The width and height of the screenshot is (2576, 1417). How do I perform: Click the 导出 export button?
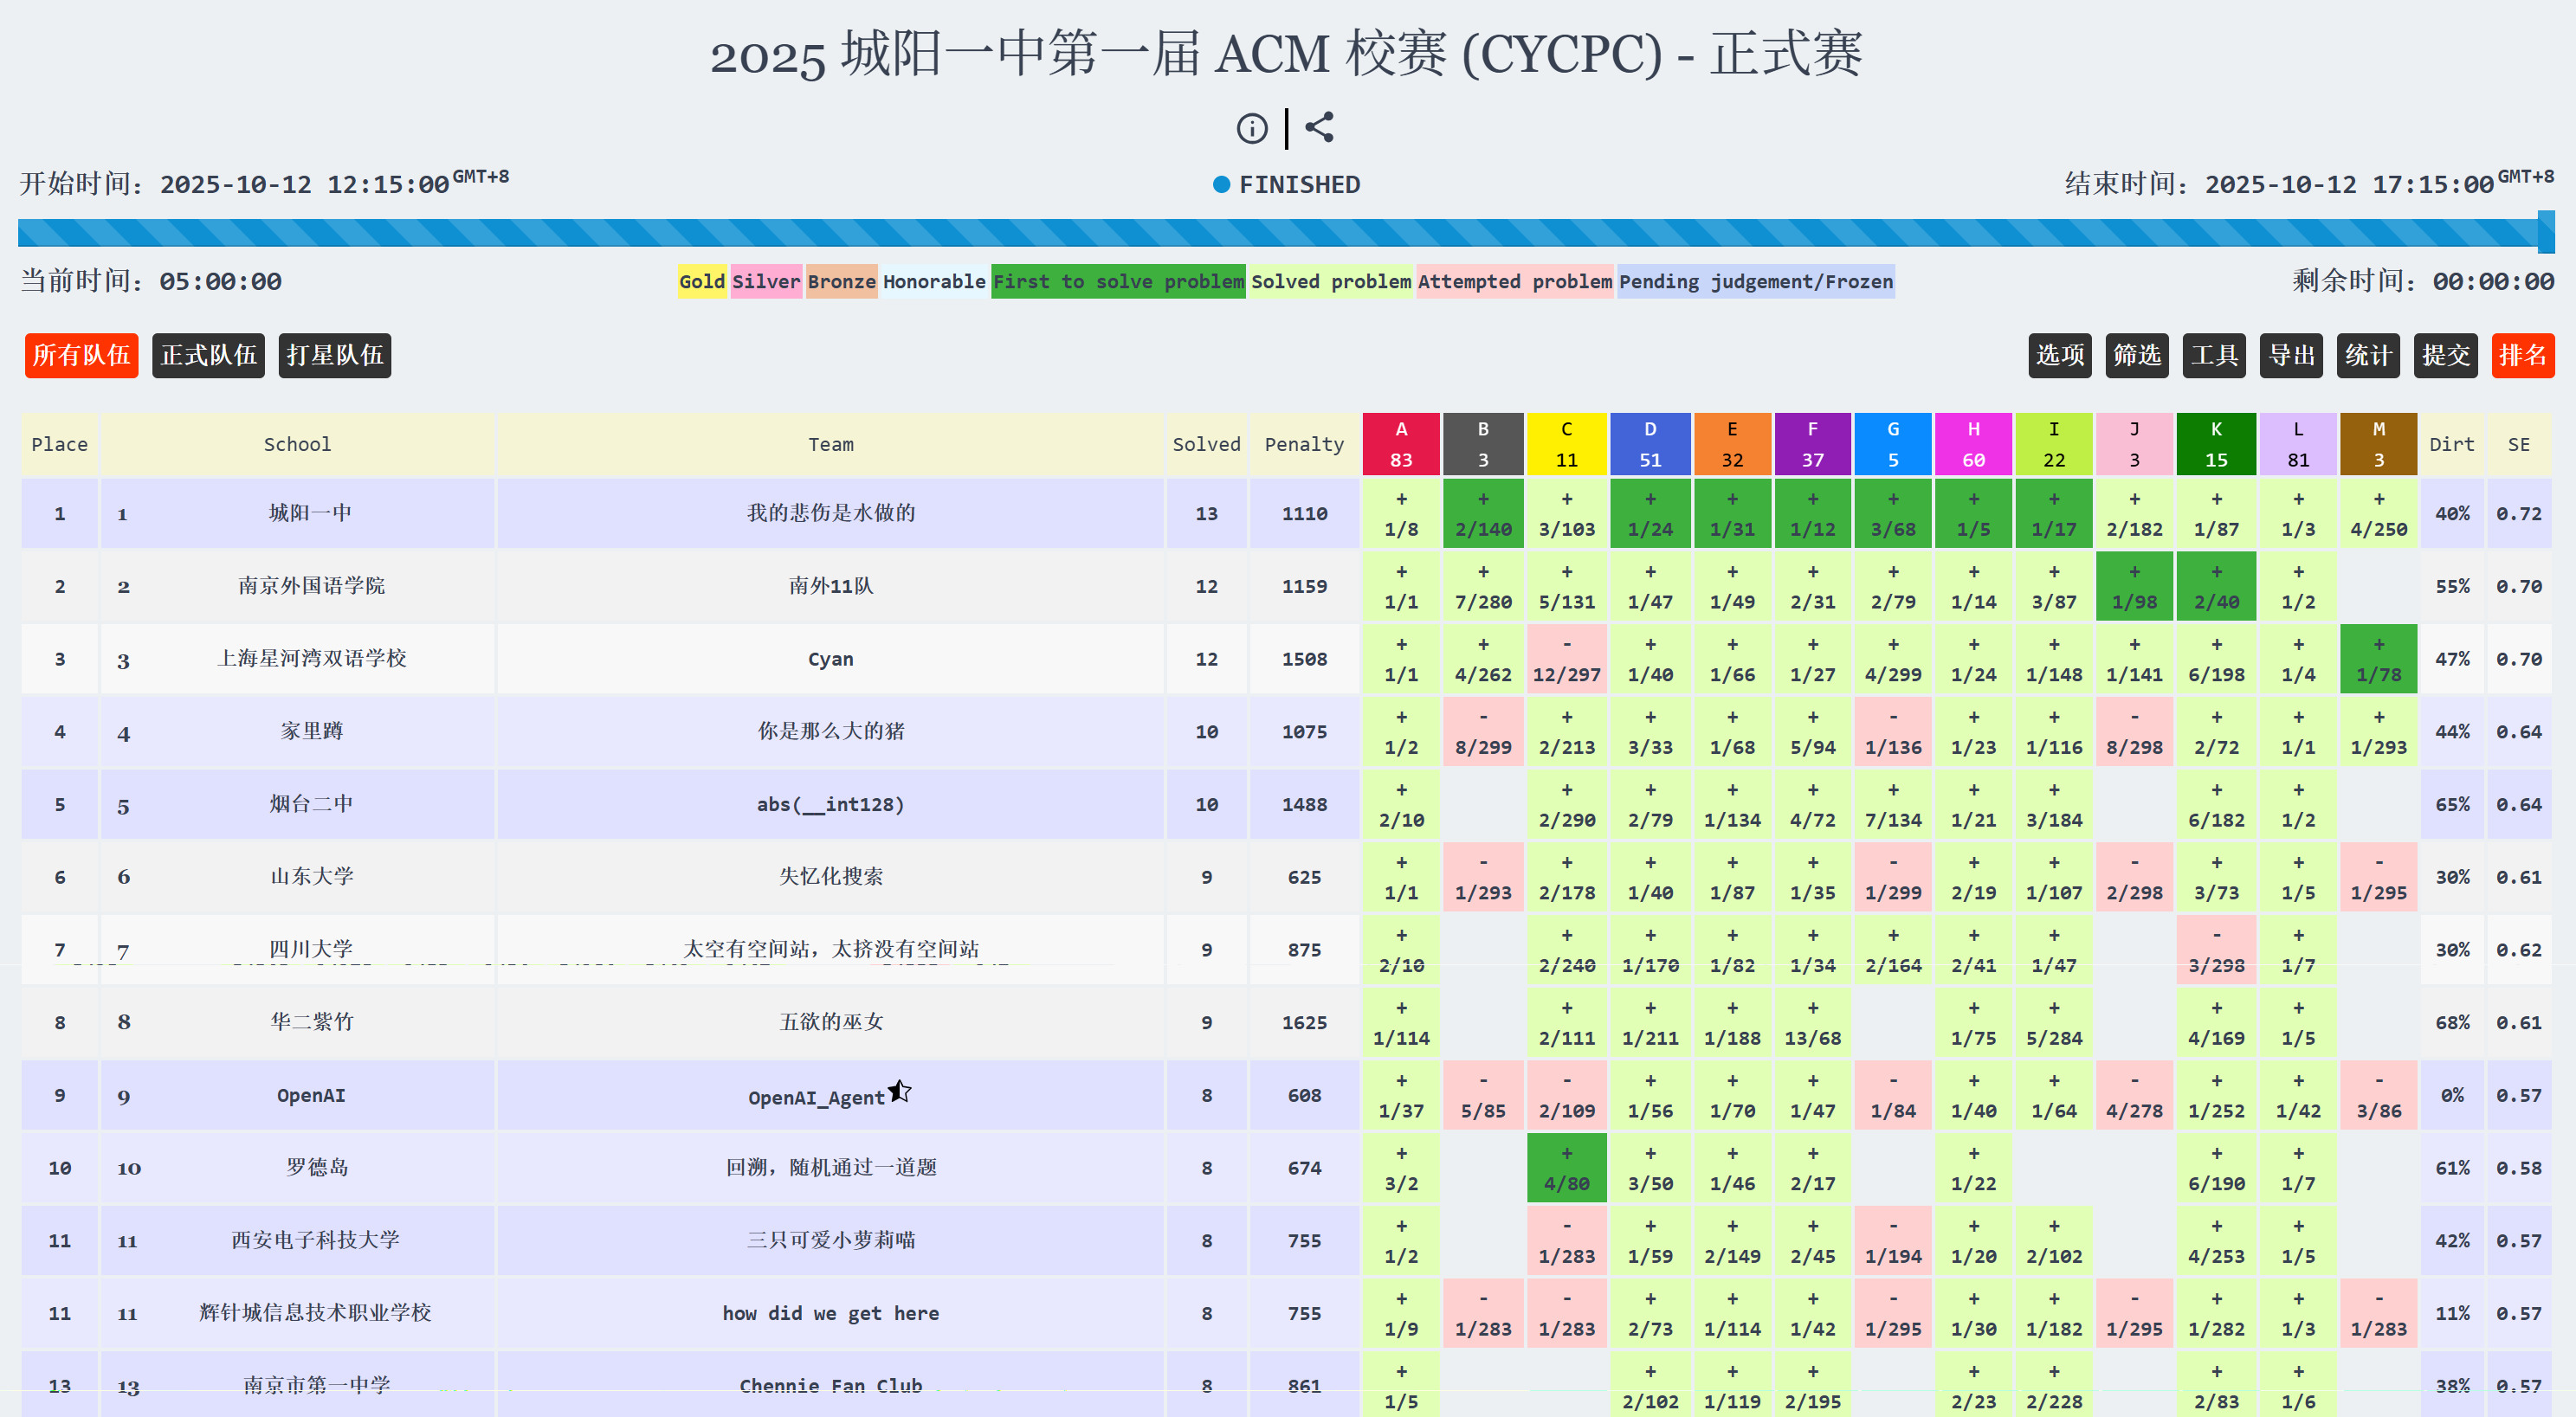tap(2290, 355)
